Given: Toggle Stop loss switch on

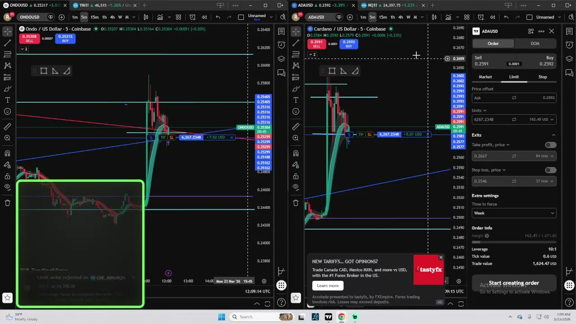Looking at the screenshot, I should tap(550, 170).
